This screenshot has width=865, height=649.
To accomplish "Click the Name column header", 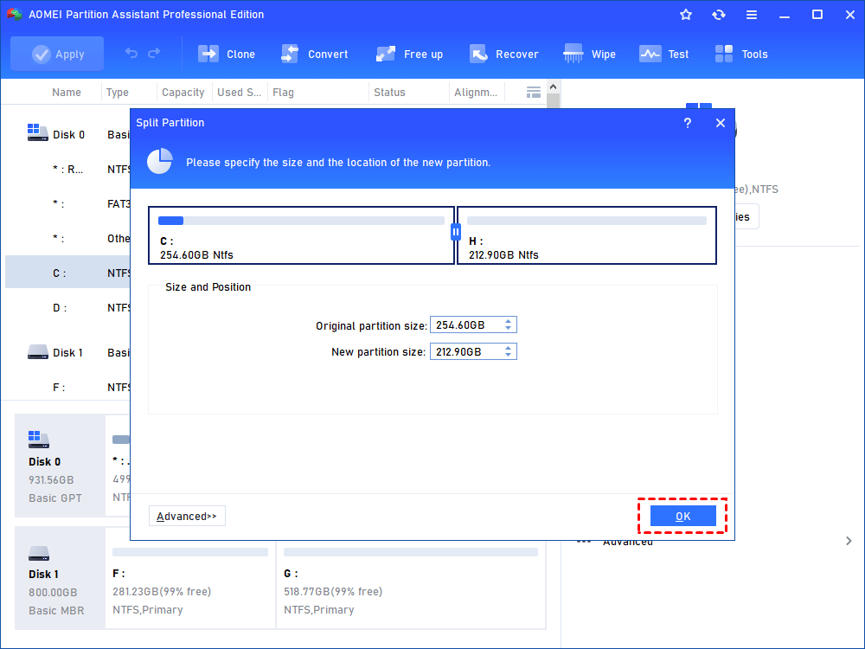I will pyautogui.click(x=67, y=93).
